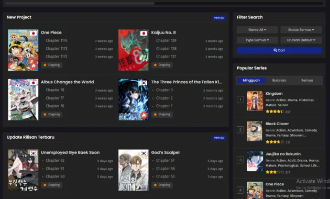Click rank number 2 badge beside Black Clover

pos(240,130)
